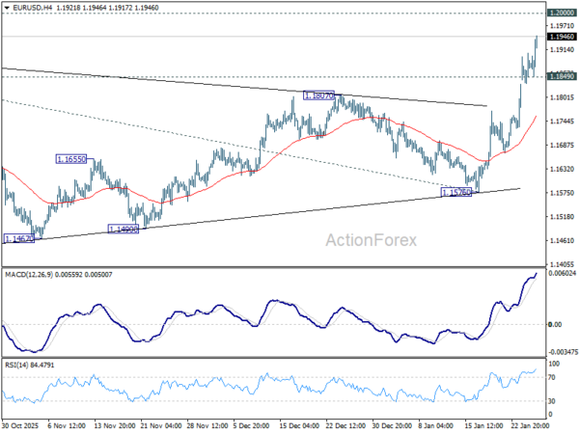Select the current price tag 1.19460
Image resolution: width=579 pixels, height=434 pixels.
click(x=562, y=37)
